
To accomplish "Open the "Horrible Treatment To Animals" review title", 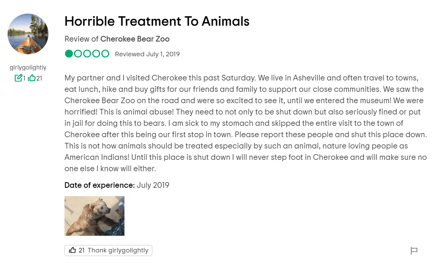I will [x=157, y=22].
